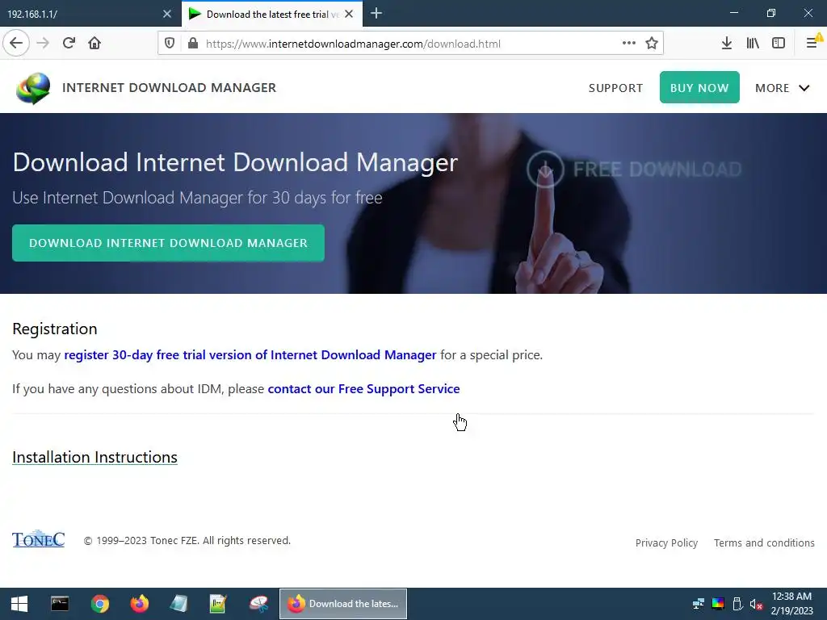Click the BUY NOW button
Viewport: 827px width, 620px height.
(699, 87)
